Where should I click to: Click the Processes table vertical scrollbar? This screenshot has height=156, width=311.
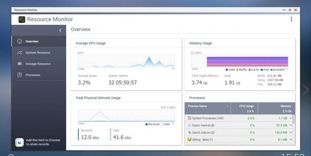(294, 119)
